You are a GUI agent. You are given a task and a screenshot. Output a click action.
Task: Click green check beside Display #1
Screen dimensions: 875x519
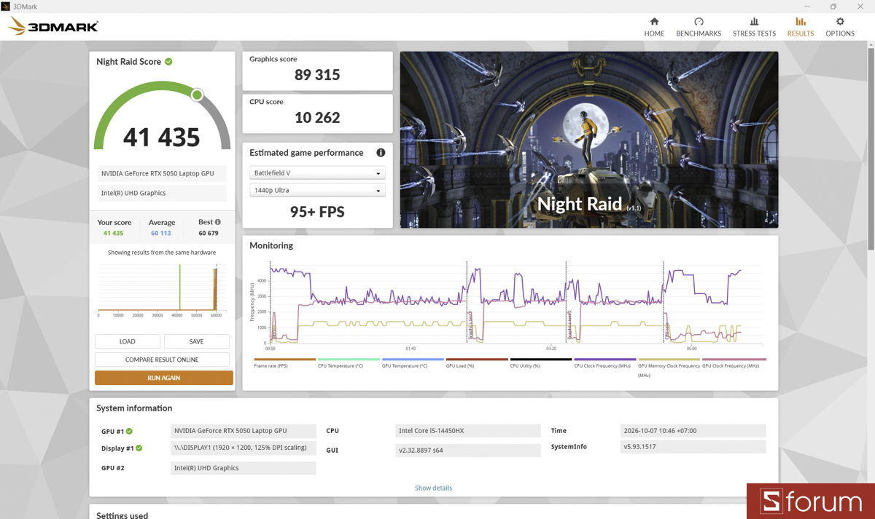tap(139, 448)
